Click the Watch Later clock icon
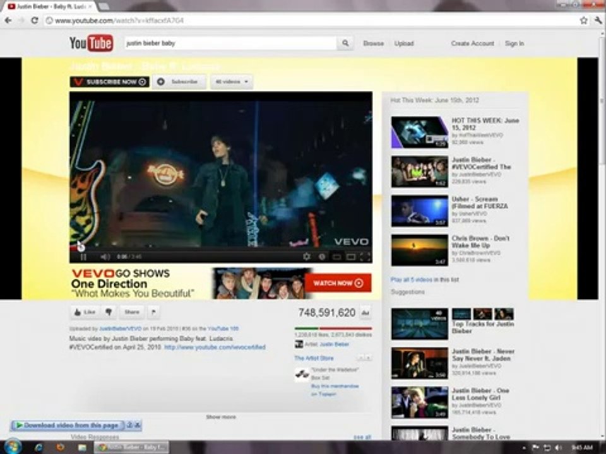606x454 pixels. pyautogui.click(x=322, y=257)
